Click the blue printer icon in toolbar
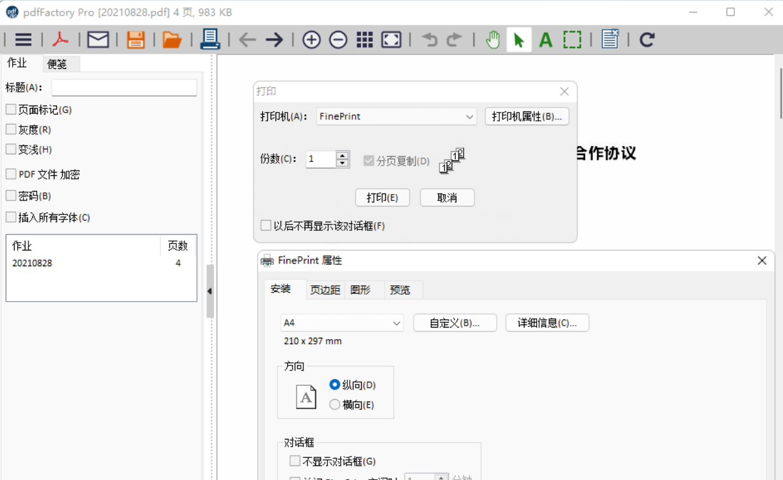The width and height of the screenshot is (783, 480). (210, 39)
